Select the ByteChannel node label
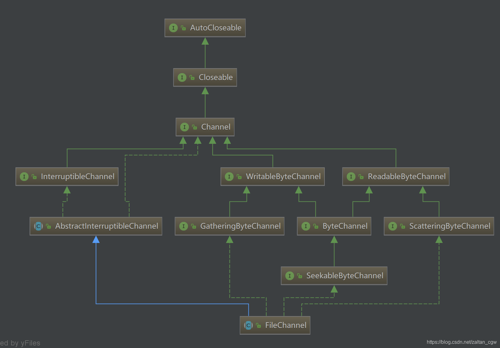This screenshot has width=500, height=348. (345, 226)
